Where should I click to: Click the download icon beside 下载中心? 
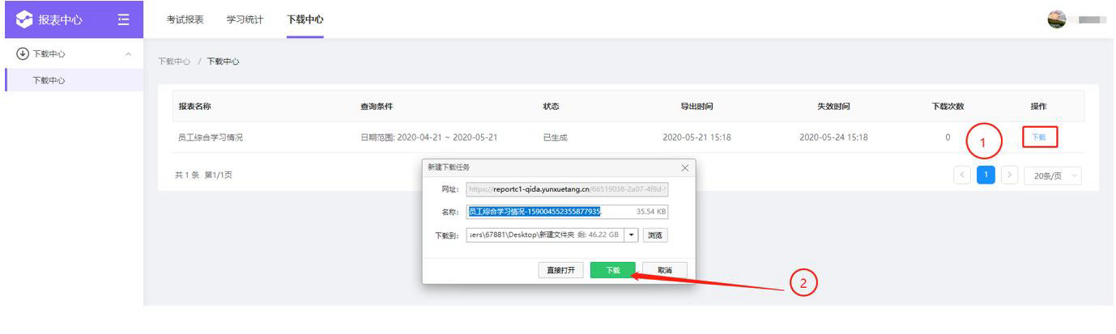(22, 54)
